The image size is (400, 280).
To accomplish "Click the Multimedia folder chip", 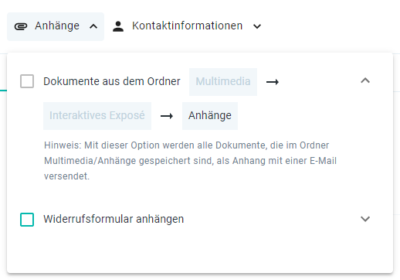I will (x=223, y=82).
